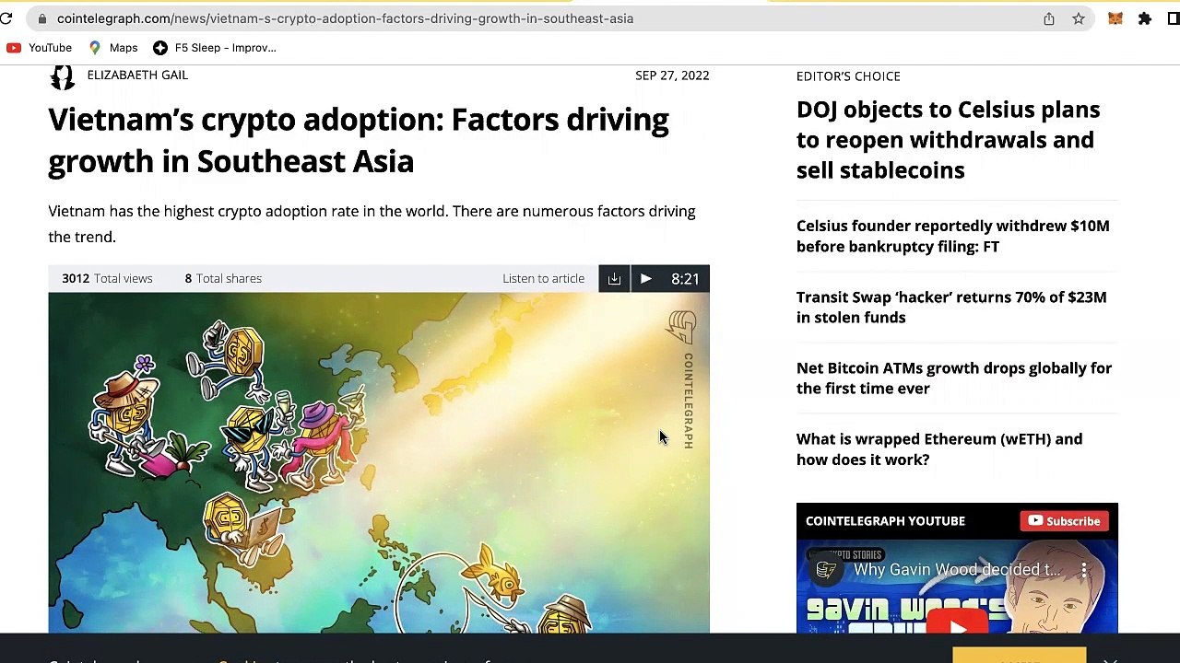Open DOJ objects to Celsius plans article
This screenshot has height=663, width=1180.
point(948,140)
